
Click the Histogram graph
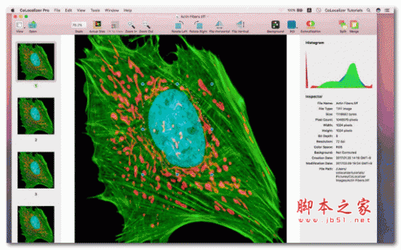339,70
